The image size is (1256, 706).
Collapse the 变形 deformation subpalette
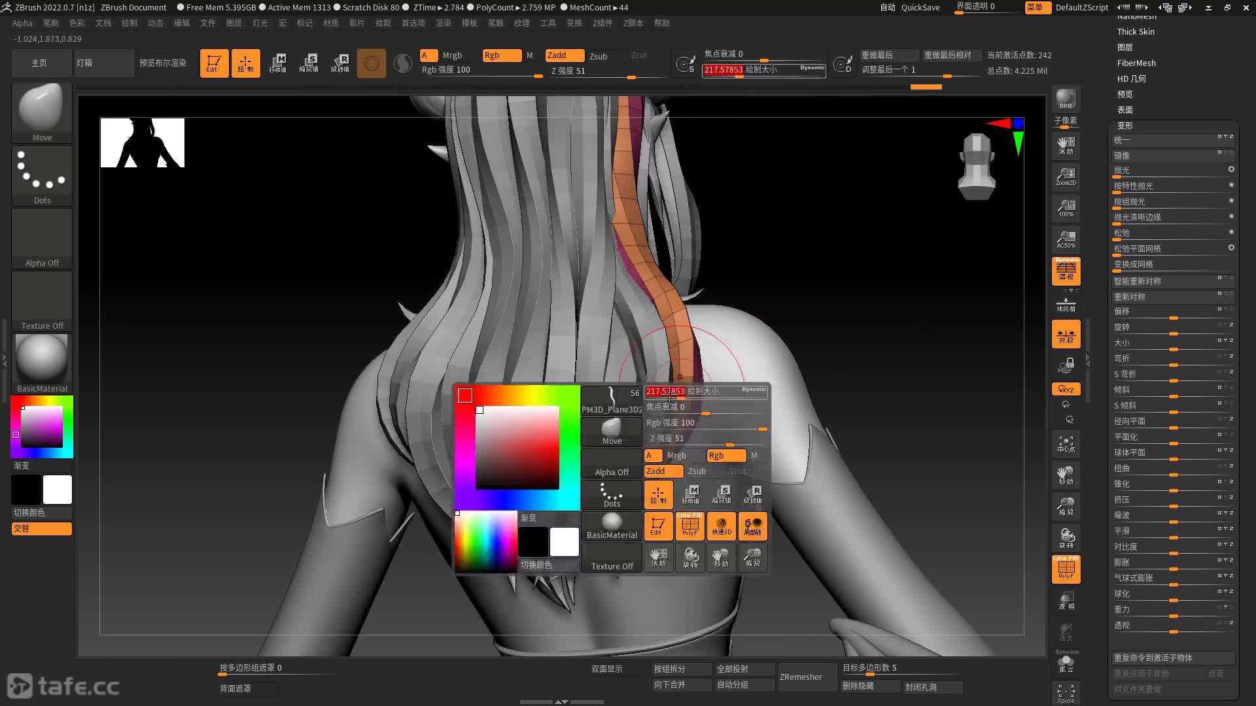tap(1125, 126)
